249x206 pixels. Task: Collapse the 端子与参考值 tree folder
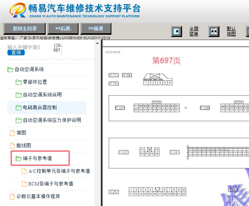pos(37,159)
